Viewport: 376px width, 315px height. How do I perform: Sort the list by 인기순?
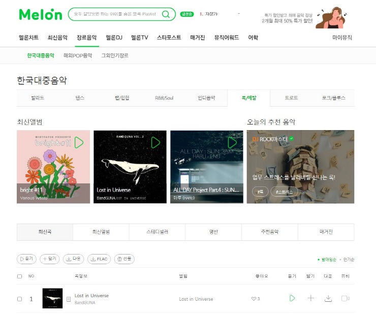[349, 260]
